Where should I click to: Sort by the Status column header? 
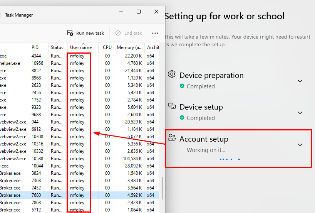[x=57, y=47]
